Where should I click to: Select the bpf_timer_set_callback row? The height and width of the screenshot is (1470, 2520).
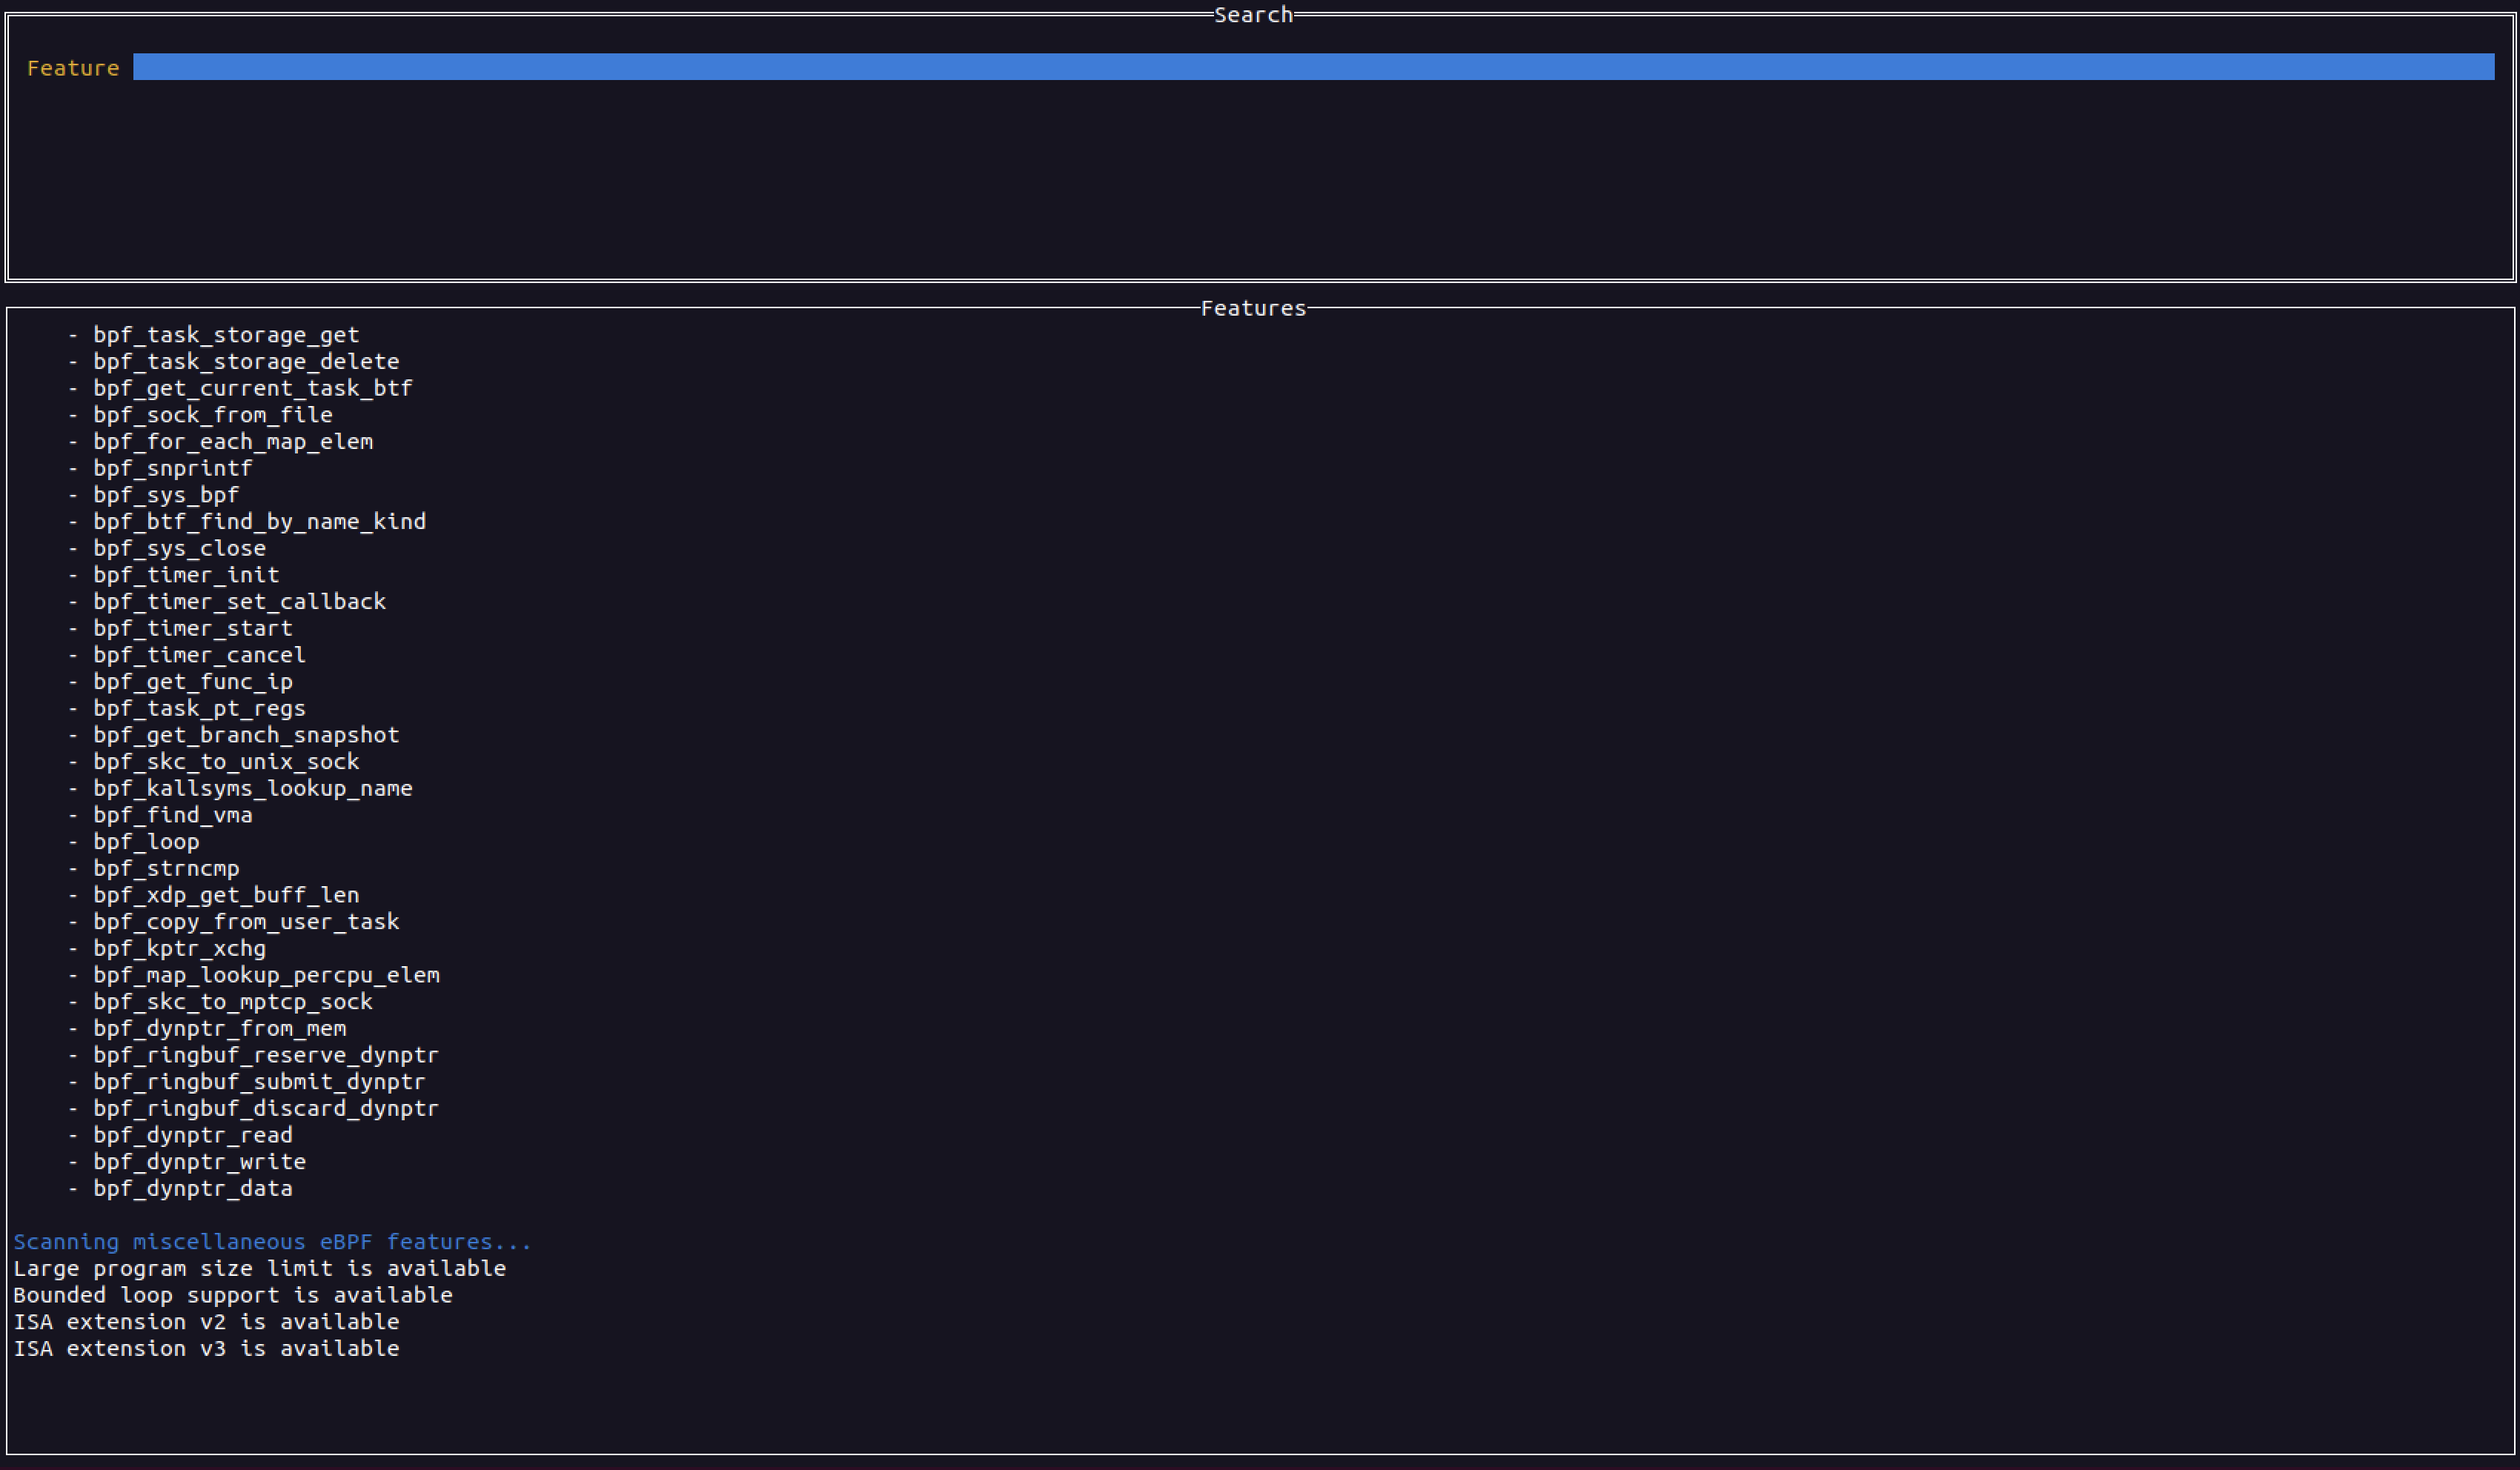pos(240,601)
